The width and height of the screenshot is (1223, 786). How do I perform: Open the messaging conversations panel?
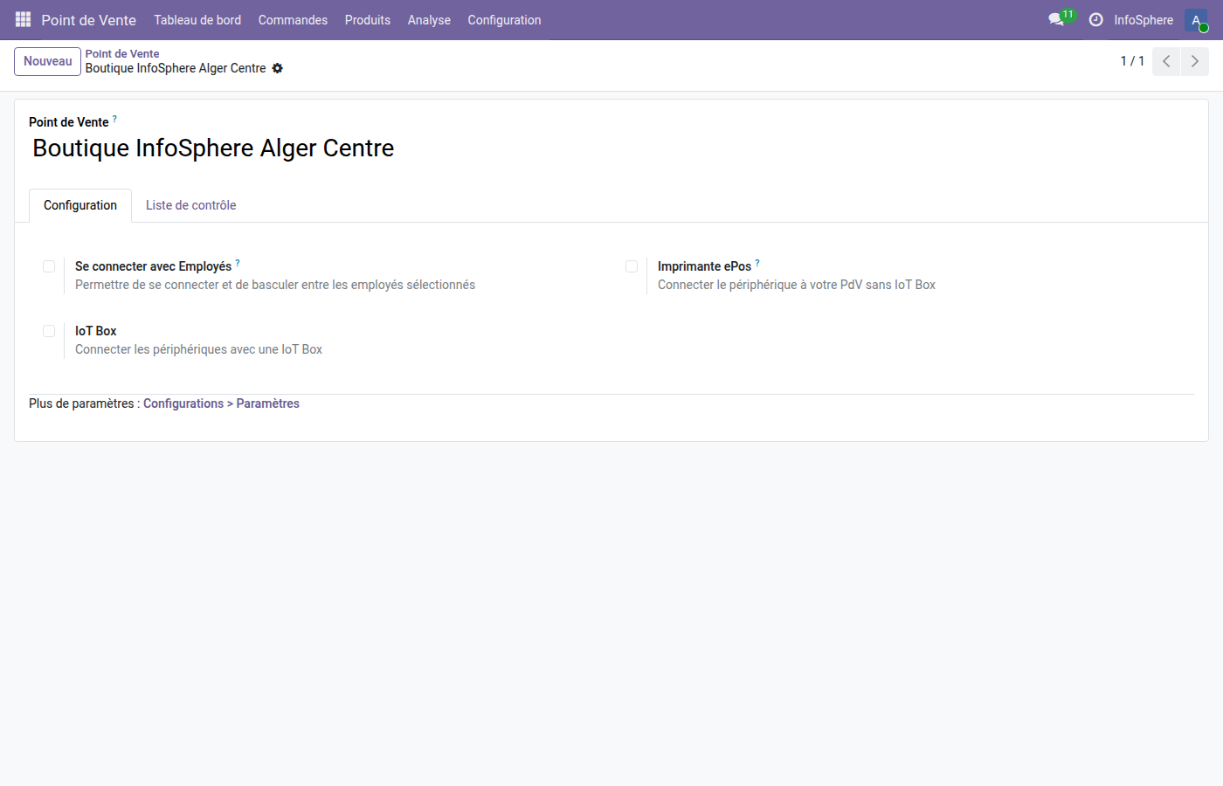point(1056,19)
